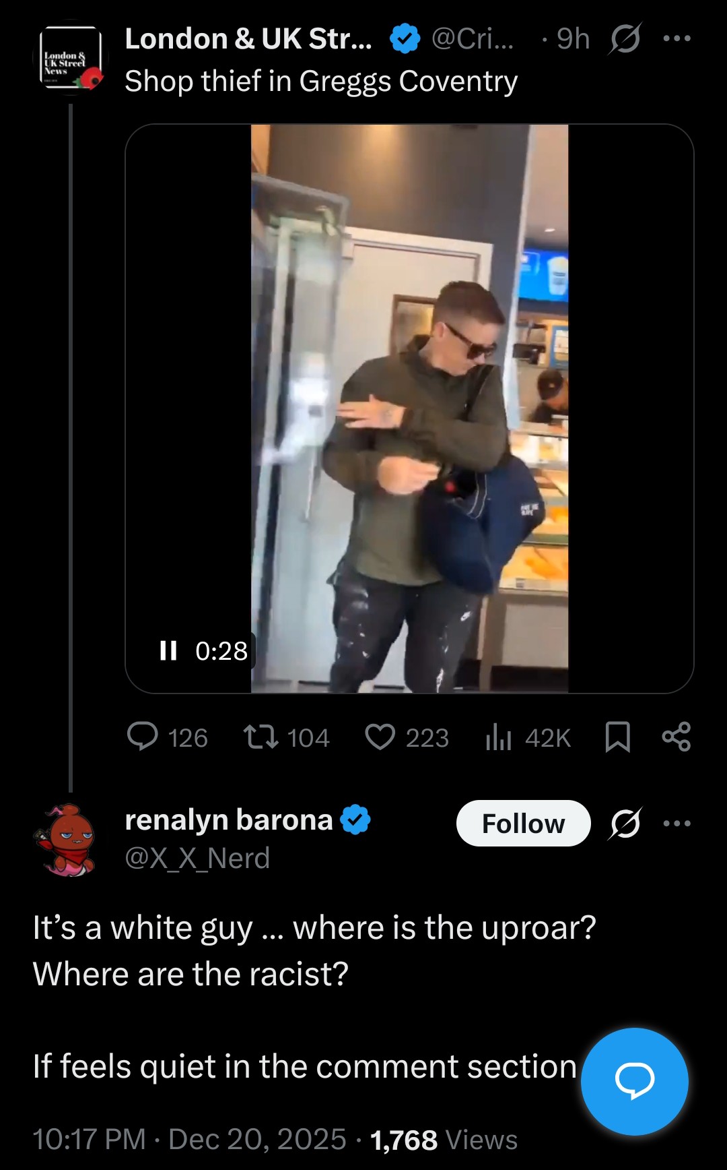Open three-dot menu on renalyn barona's reply

(x=677, y=823)
